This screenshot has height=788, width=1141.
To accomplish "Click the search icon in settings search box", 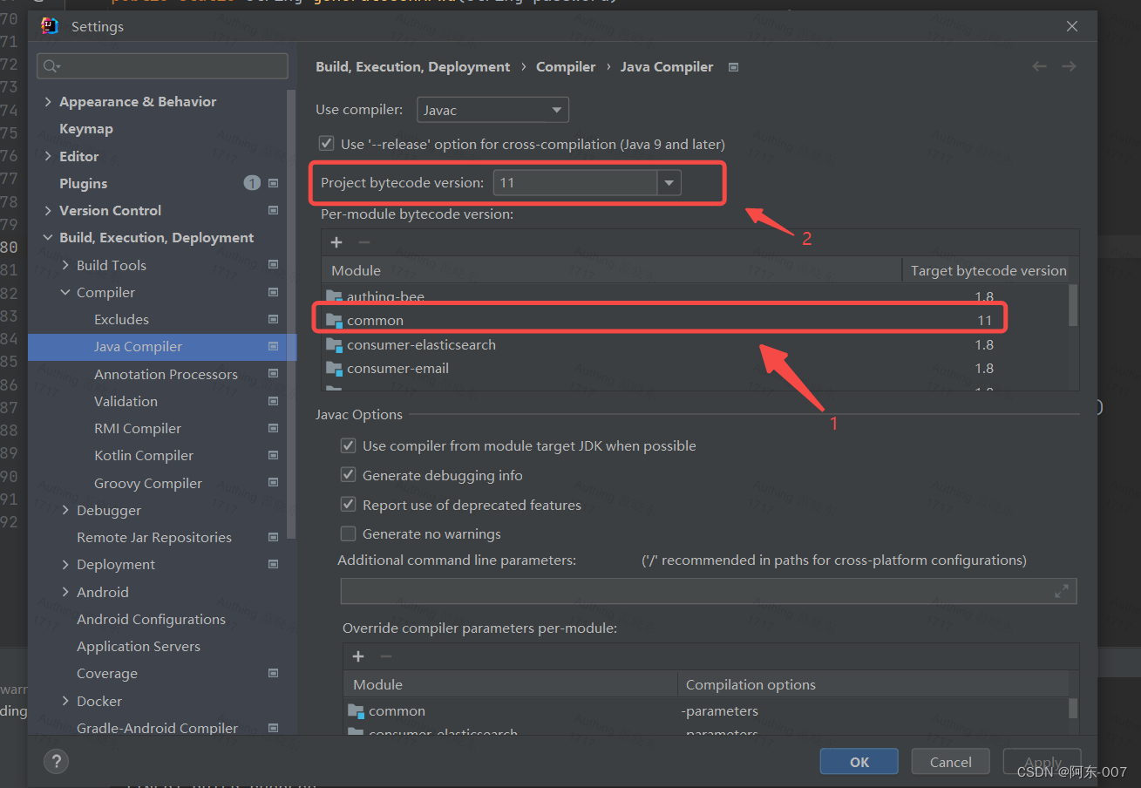I will coord(51,66).
